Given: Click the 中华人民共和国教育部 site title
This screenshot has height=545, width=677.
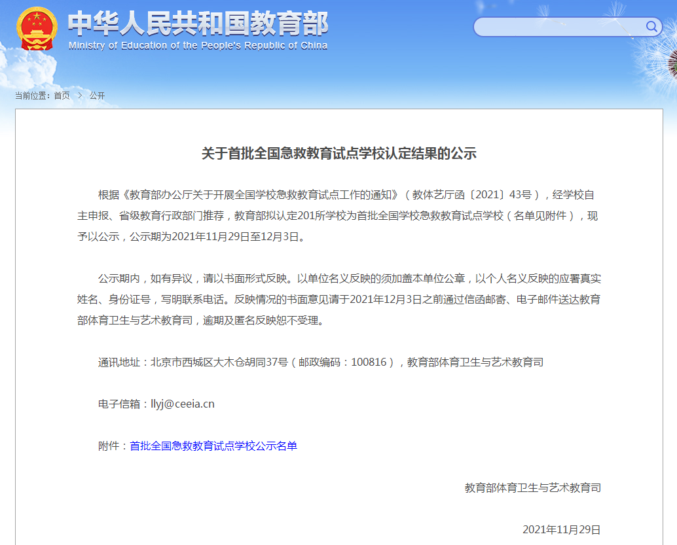Looking at the screenshot, I should [x=198, y=24].
